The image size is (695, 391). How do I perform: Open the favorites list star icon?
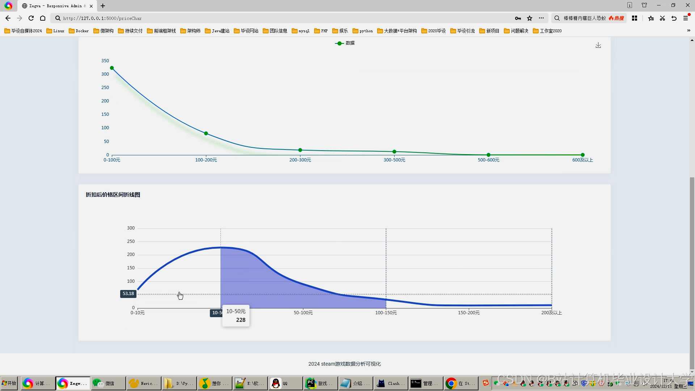(651, 18)
